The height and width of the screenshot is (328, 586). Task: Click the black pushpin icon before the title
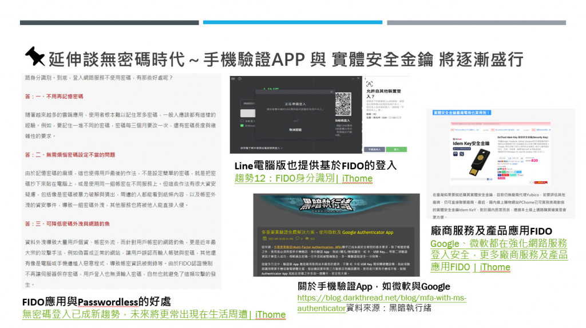coord(35,57)
